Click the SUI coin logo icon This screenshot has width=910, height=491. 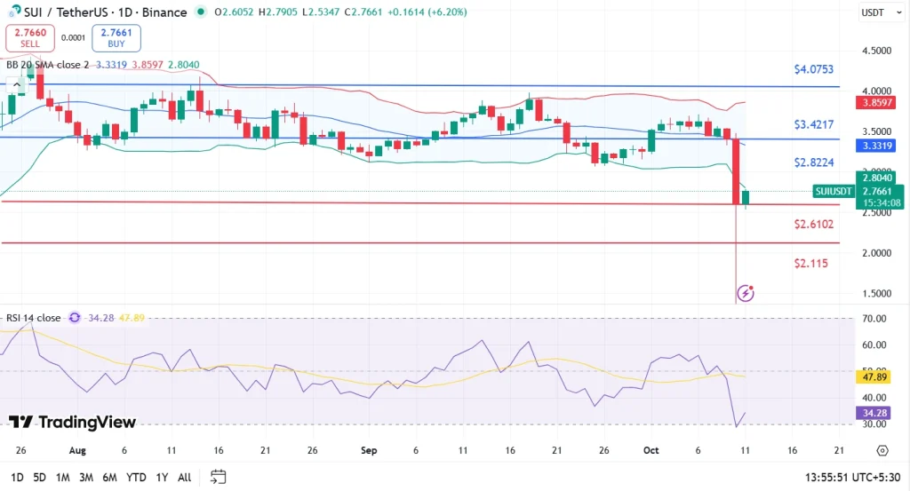13,12
